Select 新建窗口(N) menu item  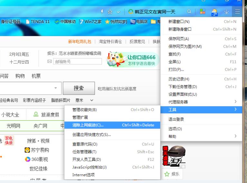[x=201, y=22]
